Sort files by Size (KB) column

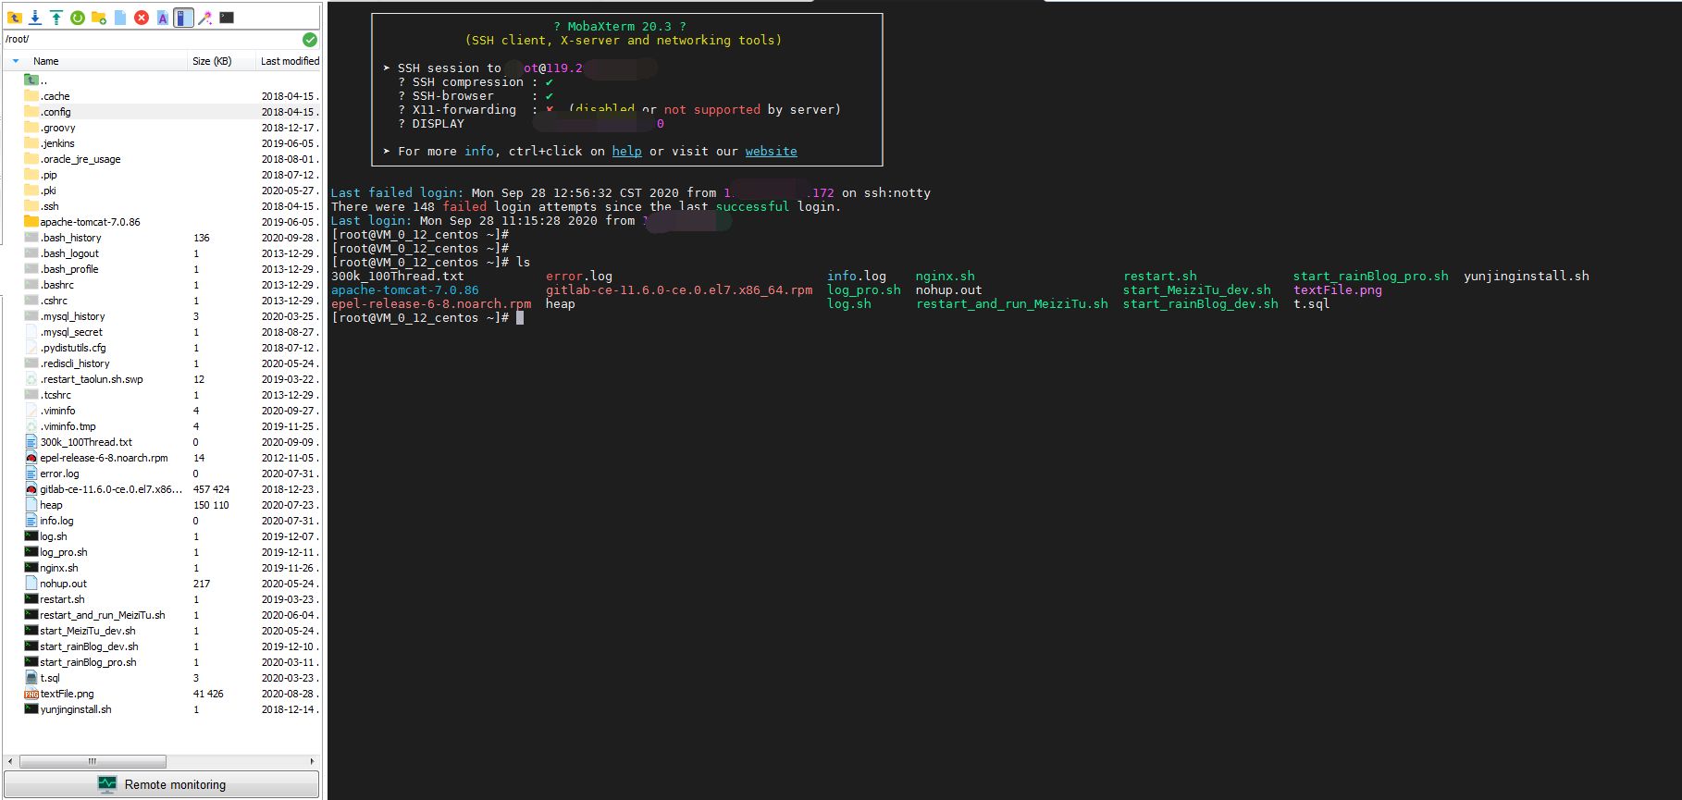click(211, 61)
